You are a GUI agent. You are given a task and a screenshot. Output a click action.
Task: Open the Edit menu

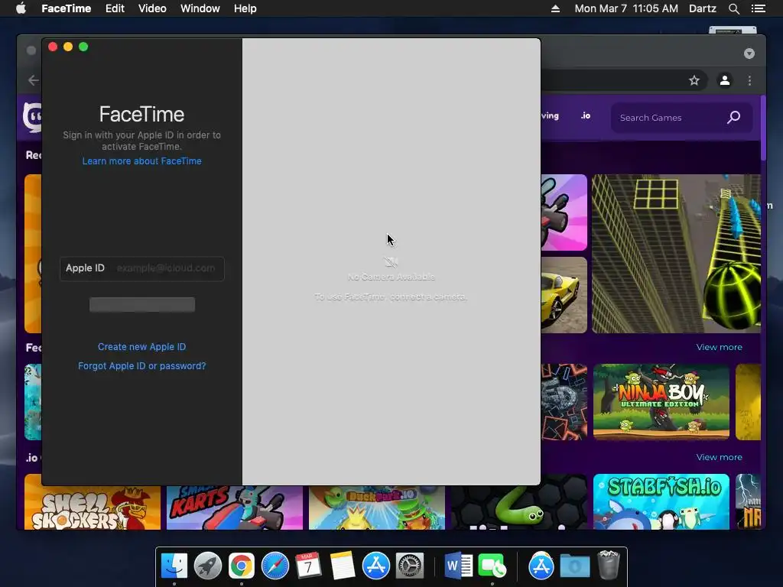point(115,8)
